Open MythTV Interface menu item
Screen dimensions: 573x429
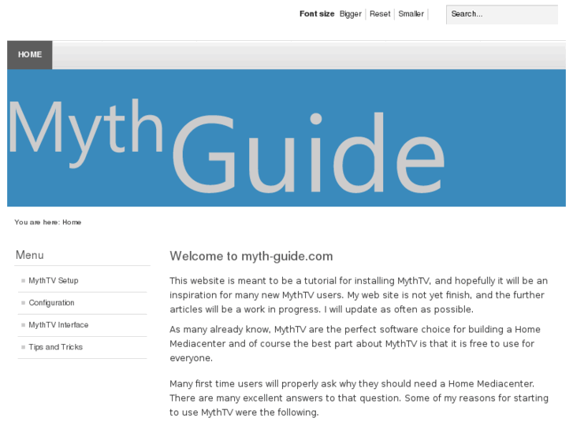(x=58, y=325)
